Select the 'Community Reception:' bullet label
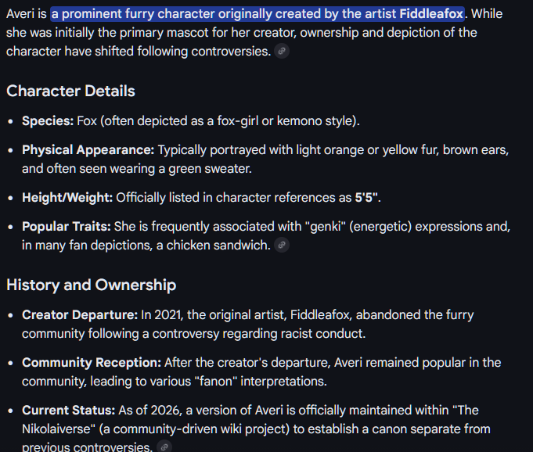This screenshot has height=452, width=533. coord(92,362)
